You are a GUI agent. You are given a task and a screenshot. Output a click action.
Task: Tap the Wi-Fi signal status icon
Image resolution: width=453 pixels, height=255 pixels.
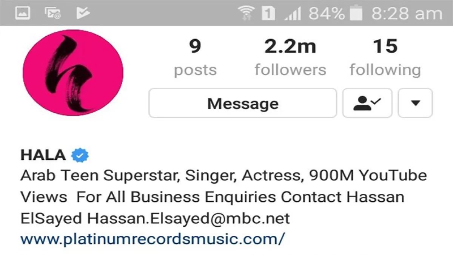[x=246, y=13]
